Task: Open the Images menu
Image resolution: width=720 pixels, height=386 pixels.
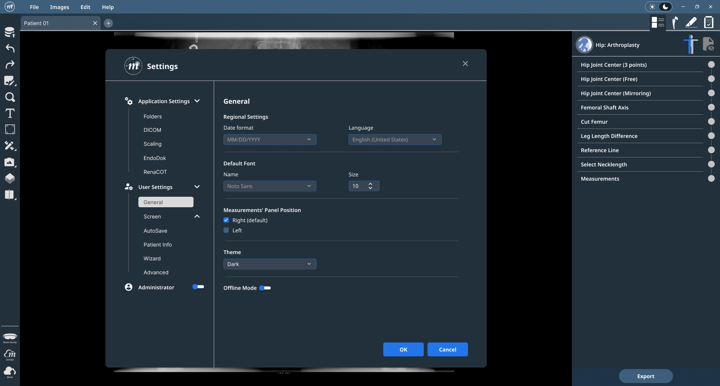Action: click(60, 7)
